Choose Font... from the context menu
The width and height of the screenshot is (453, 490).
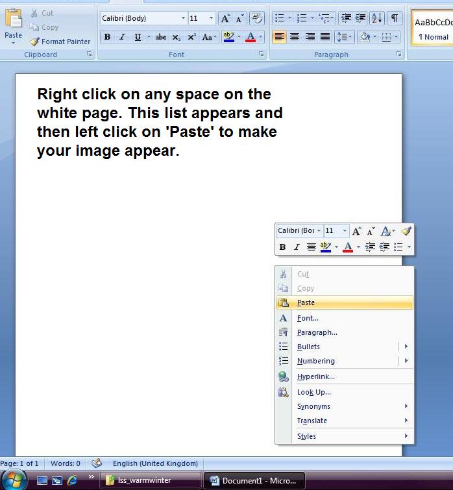click(x=345, y=318)
